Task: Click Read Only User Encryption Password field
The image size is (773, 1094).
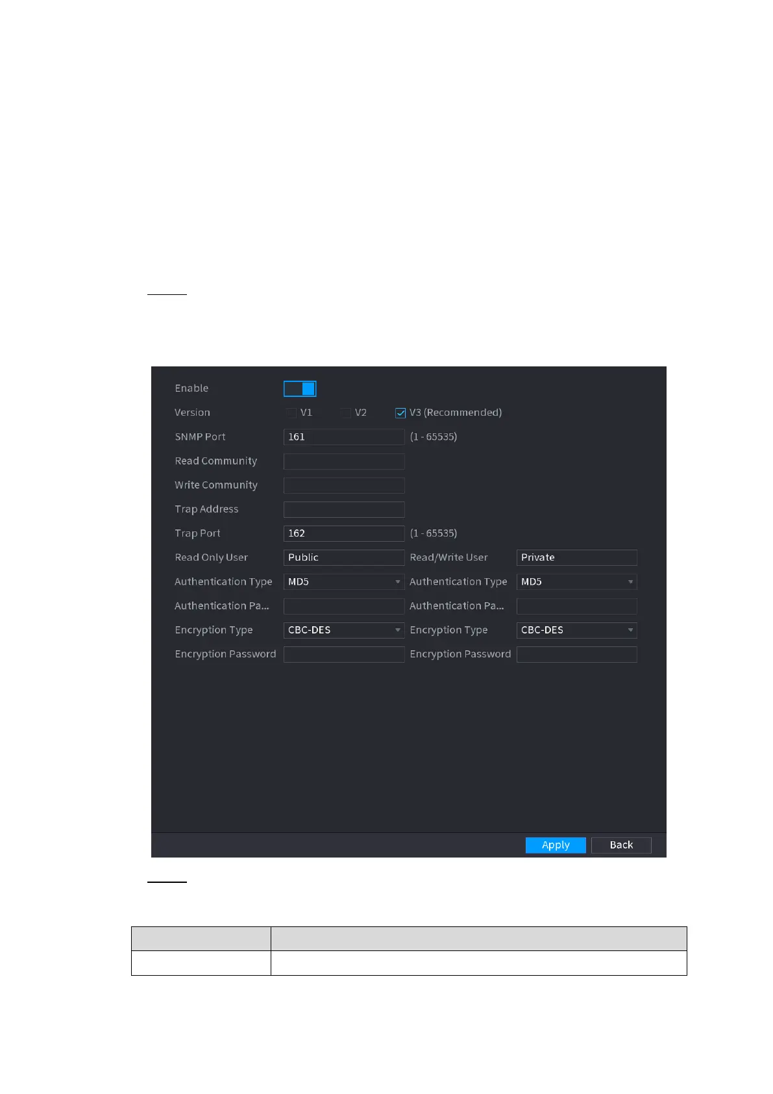Action: click(x=344, y=654)
